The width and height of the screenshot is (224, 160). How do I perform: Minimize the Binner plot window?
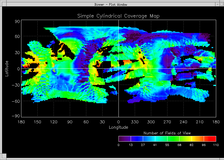(x=217, y=4)
